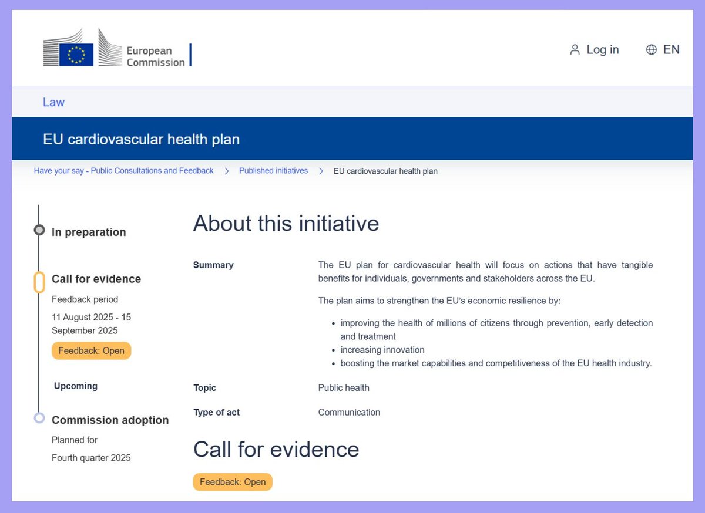Screen dimensions: 705x513
Task: Click the In preparation circle marker
Action: [x=39, y=230]
